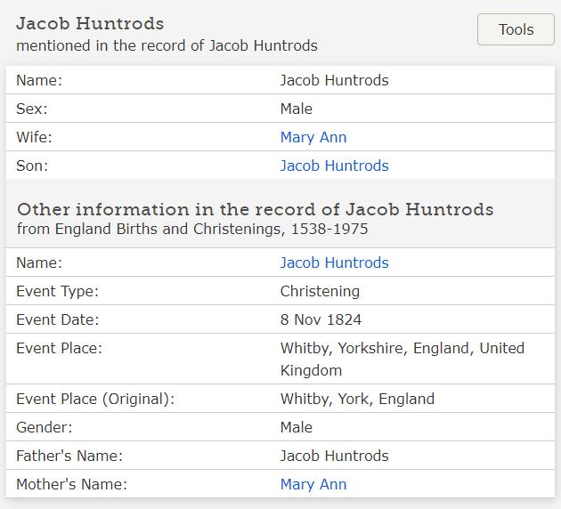This screenshot has height=509, width=561.
Task: Follow the Son row Jacob Huntrods link
Action: coord(334,166)
